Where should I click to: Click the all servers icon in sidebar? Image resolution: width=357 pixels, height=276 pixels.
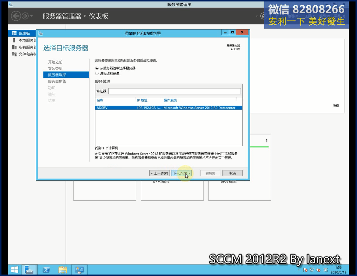coord(14,47)
